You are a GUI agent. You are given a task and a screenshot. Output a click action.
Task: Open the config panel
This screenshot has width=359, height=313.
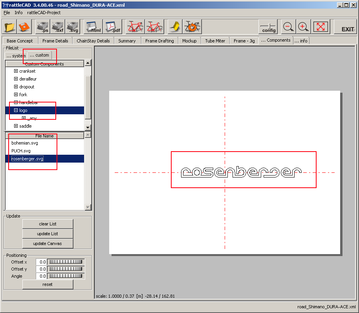coord(268,27)
